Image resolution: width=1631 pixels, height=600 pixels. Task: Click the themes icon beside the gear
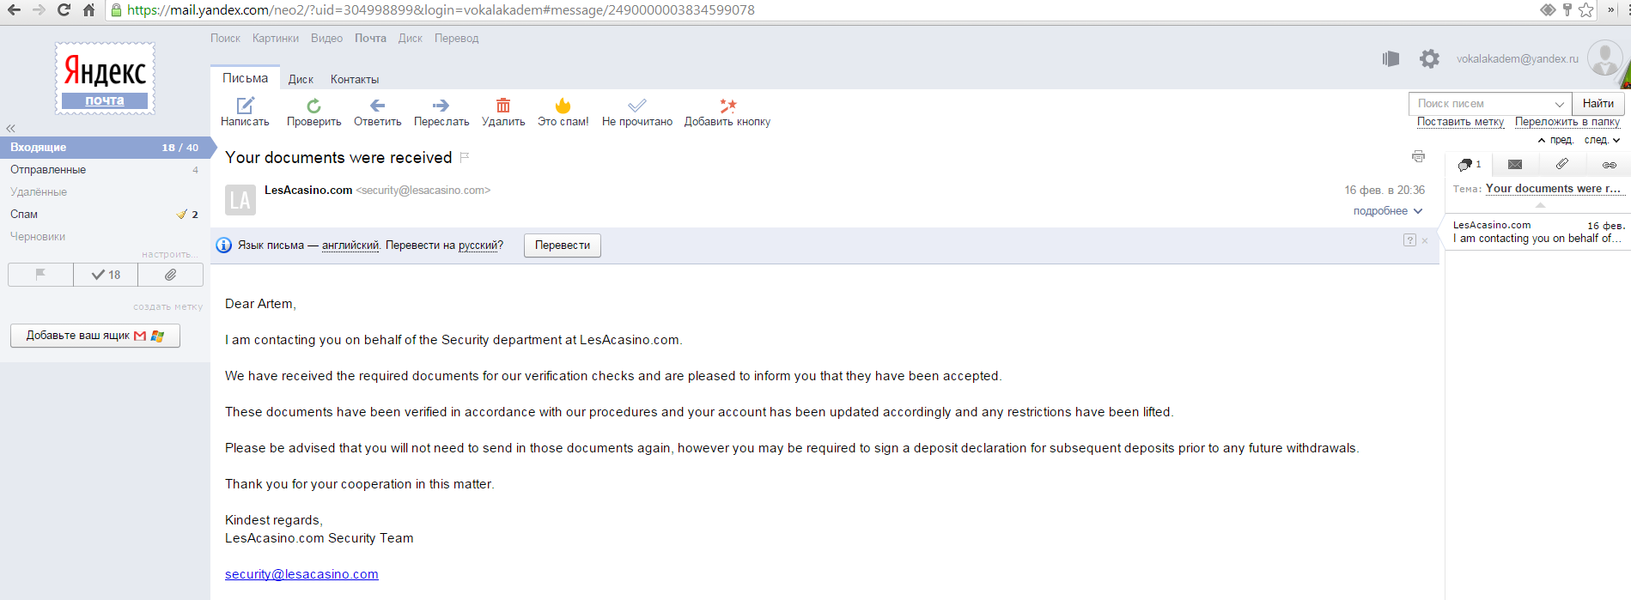(1391, 58)
